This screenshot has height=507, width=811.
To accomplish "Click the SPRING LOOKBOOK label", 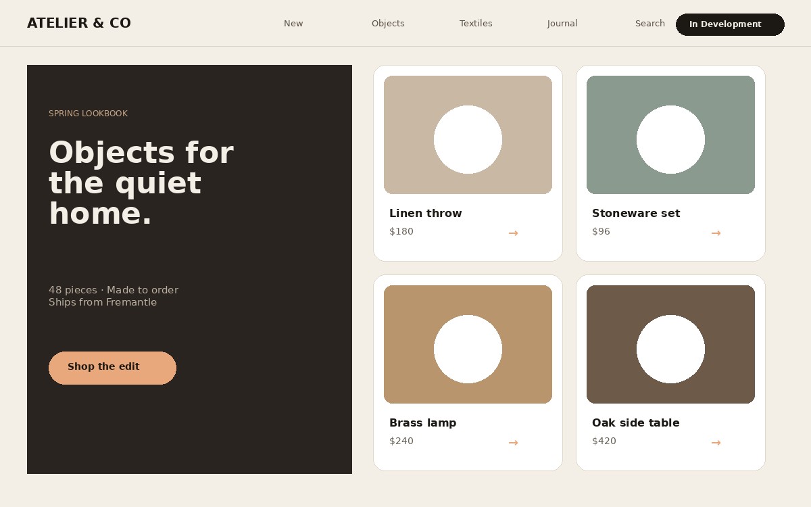I will tap(88, 114).
